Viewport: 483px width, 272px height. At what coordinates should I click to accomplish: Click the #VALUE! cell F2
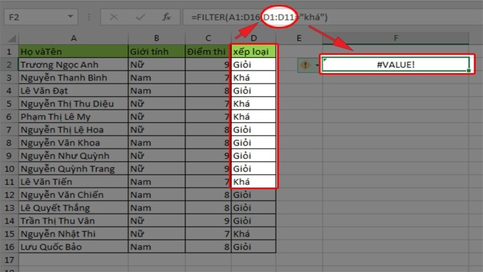396,65
